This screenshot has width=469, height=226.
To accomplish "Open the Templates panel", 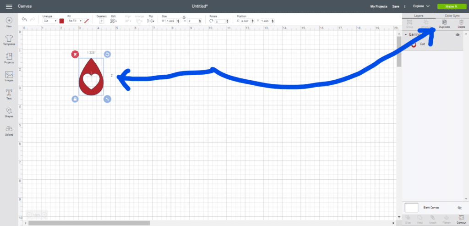I will 9,39.
